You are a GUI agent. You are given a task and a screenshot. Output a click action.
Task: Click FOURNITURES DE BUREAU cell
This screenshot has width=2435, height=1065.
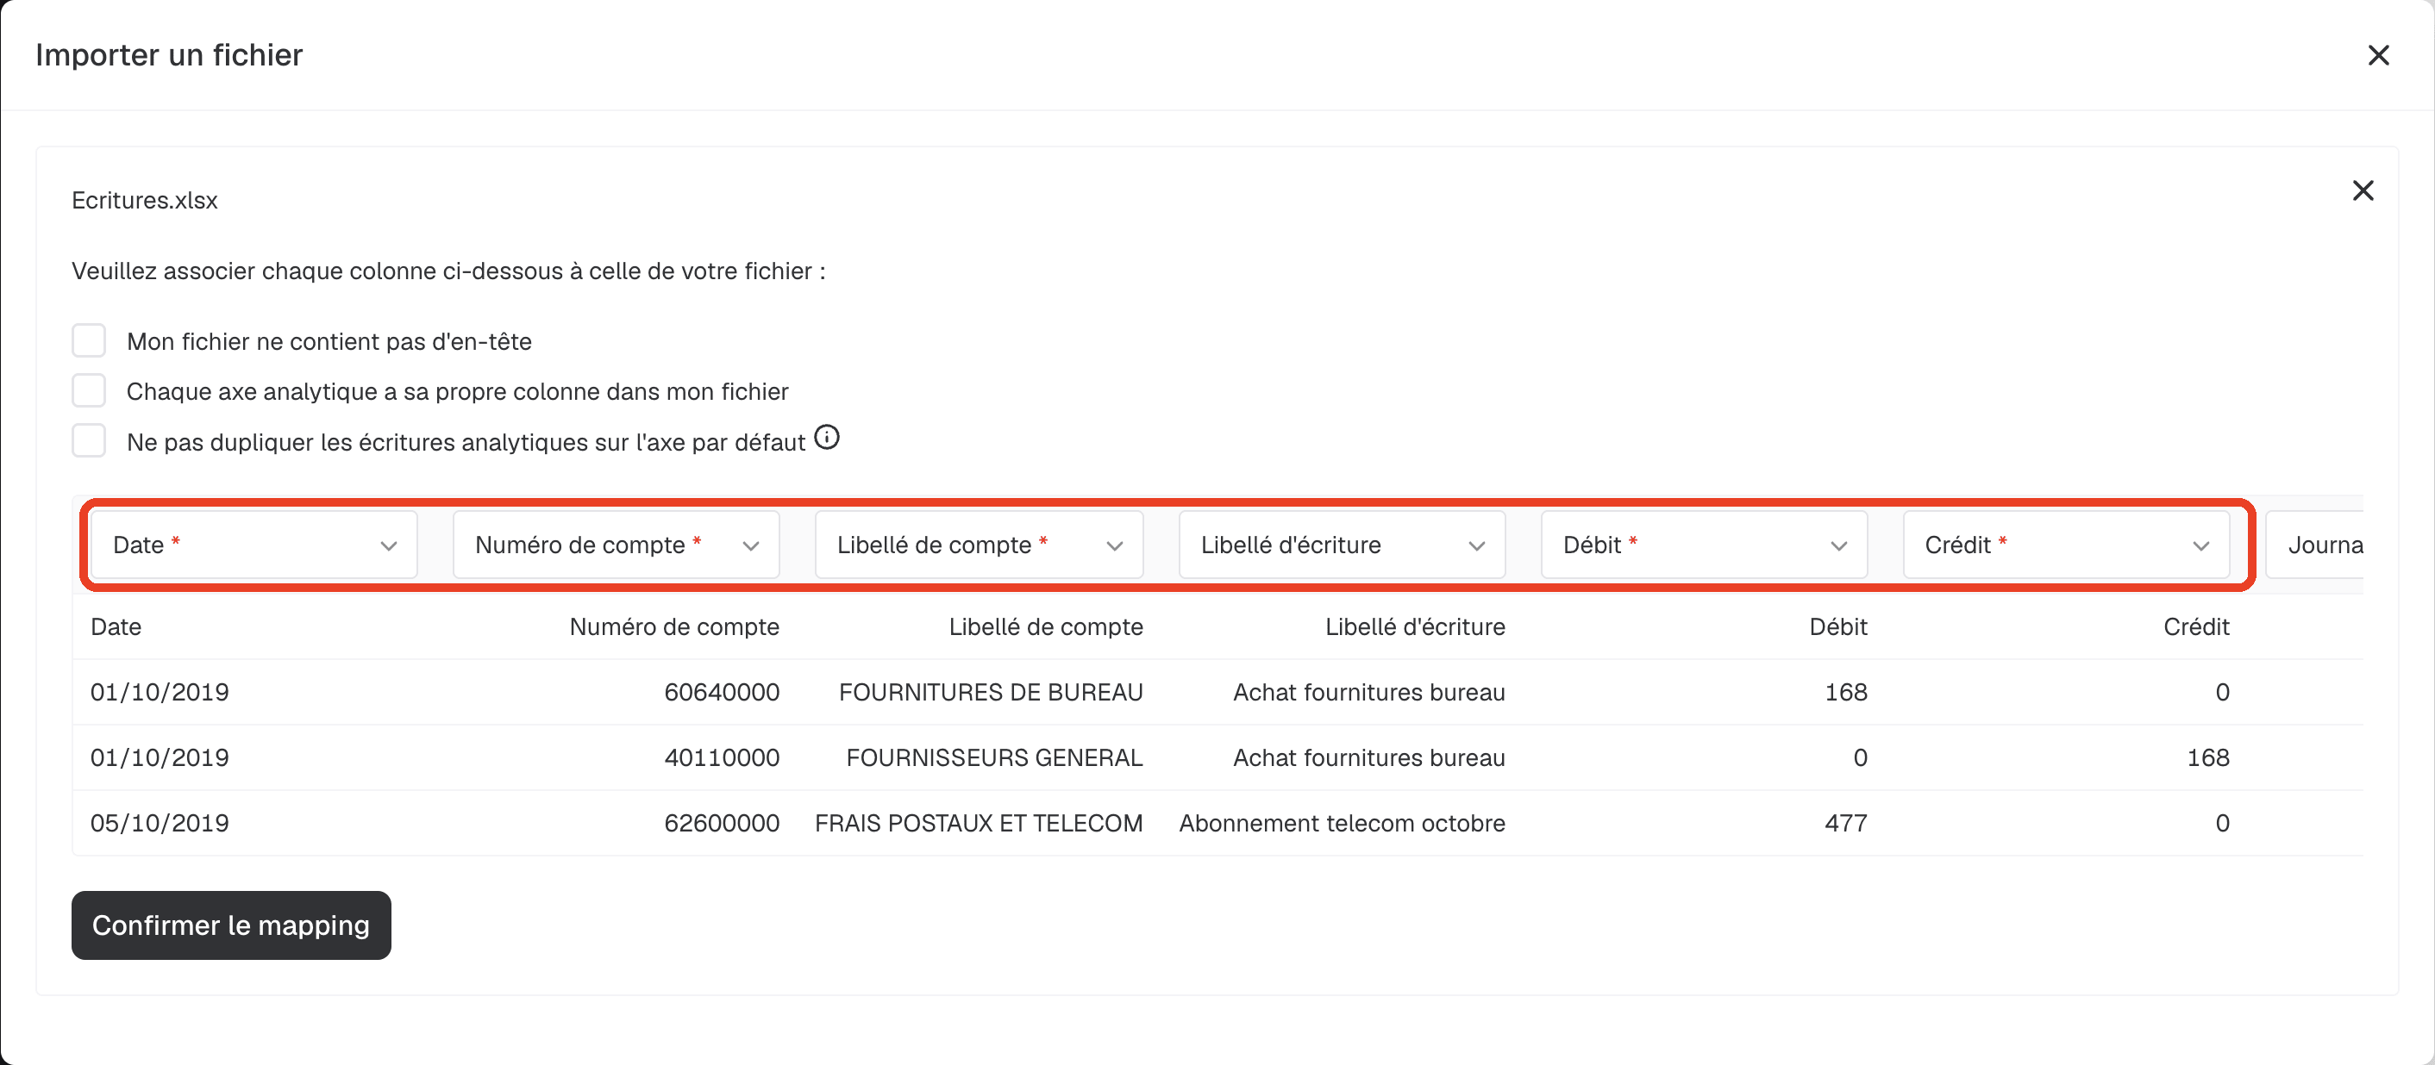991,692
